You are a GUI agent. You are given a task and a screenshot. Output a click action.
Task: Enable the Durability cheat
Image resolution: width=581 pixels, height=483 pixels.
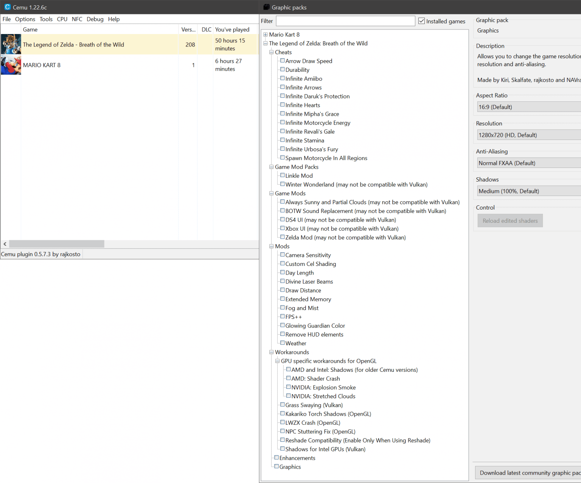point(283,69)
